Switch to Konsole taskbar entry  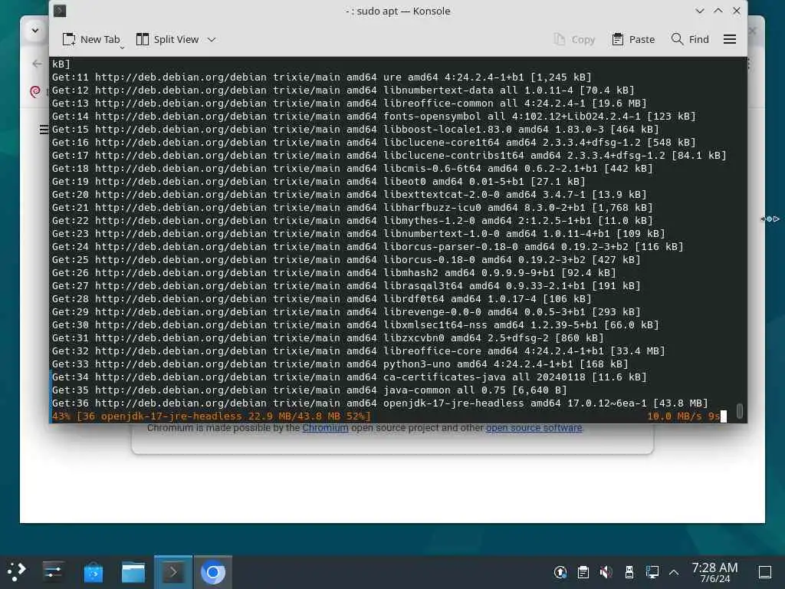(173, 572)
